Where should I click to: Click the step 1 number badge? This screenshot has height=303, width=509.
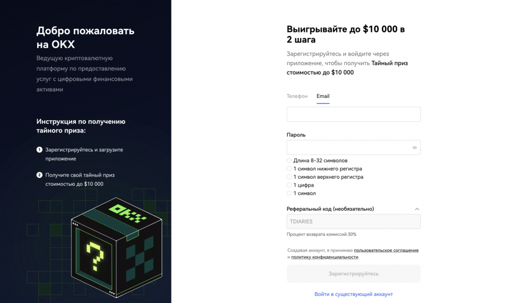pos(39,150)
